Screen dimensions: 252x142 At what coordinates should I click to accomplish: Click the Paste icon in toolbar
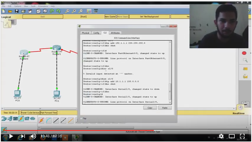[x=45, y=11]
